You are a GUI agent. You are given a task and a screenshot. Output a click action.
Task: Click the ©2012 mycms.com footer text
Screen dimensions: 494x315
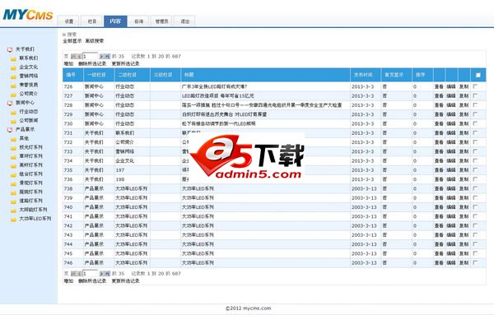[249, 308]
